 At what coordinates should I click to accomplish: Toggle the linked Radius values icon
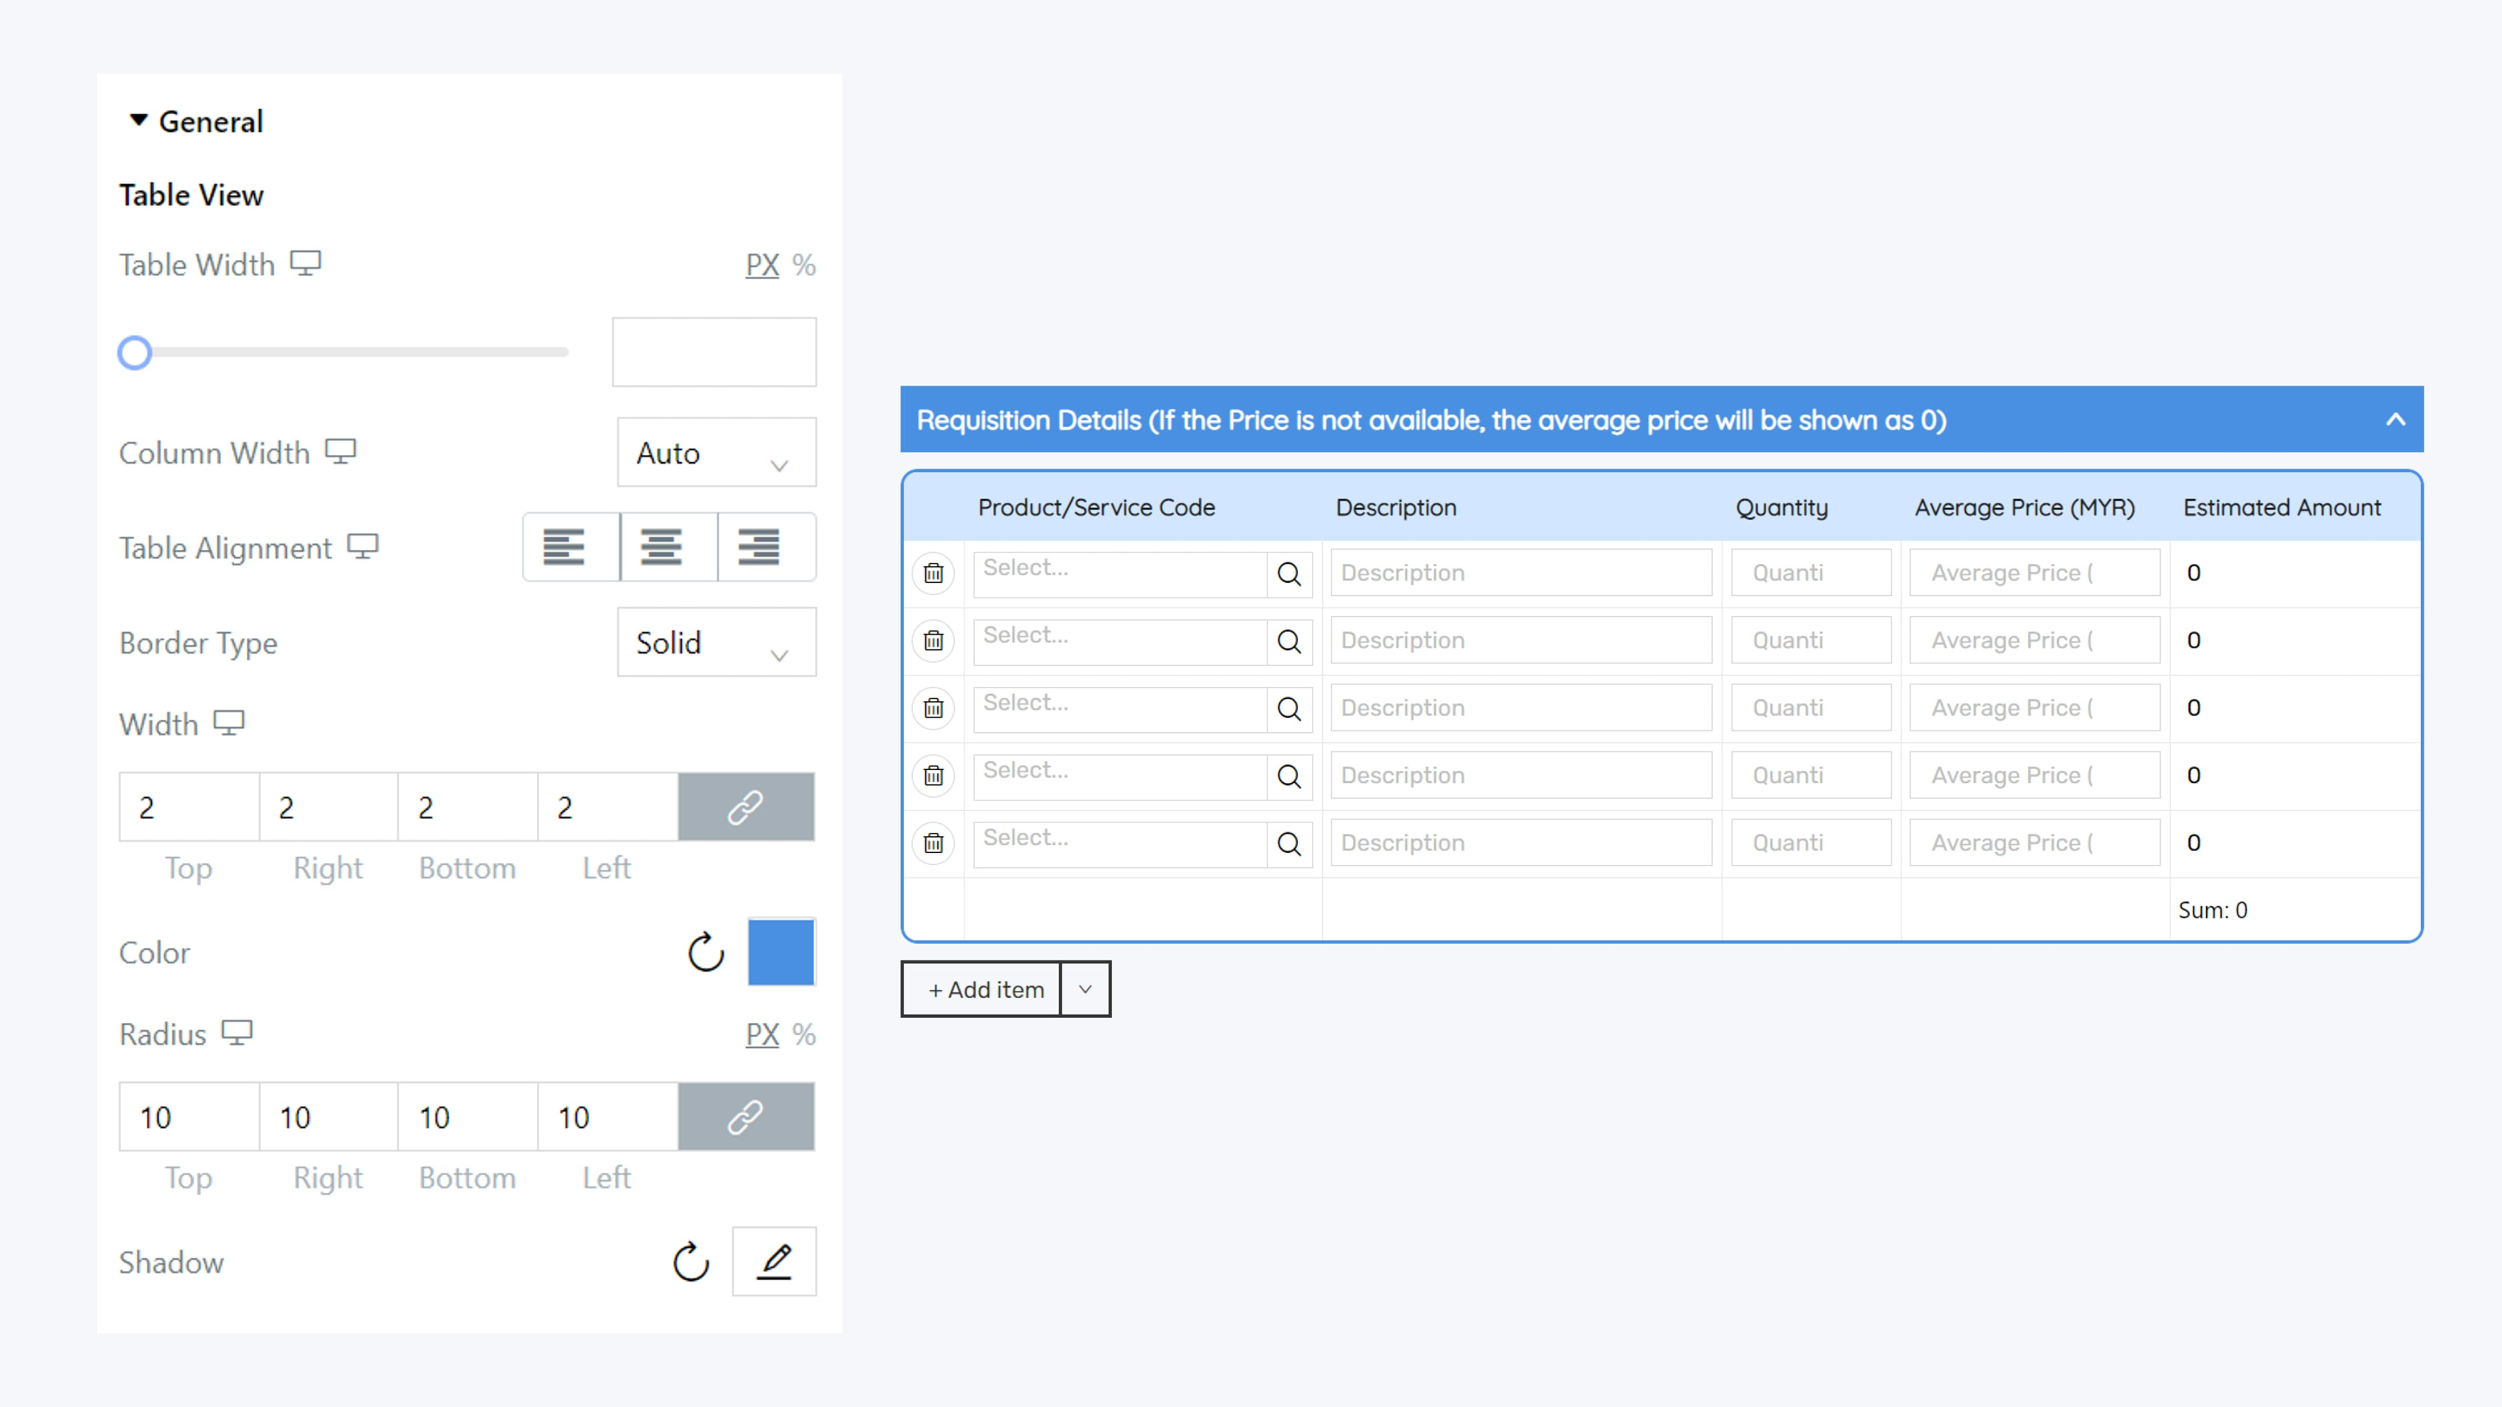pyautogui.click(x=746, y=1117)
